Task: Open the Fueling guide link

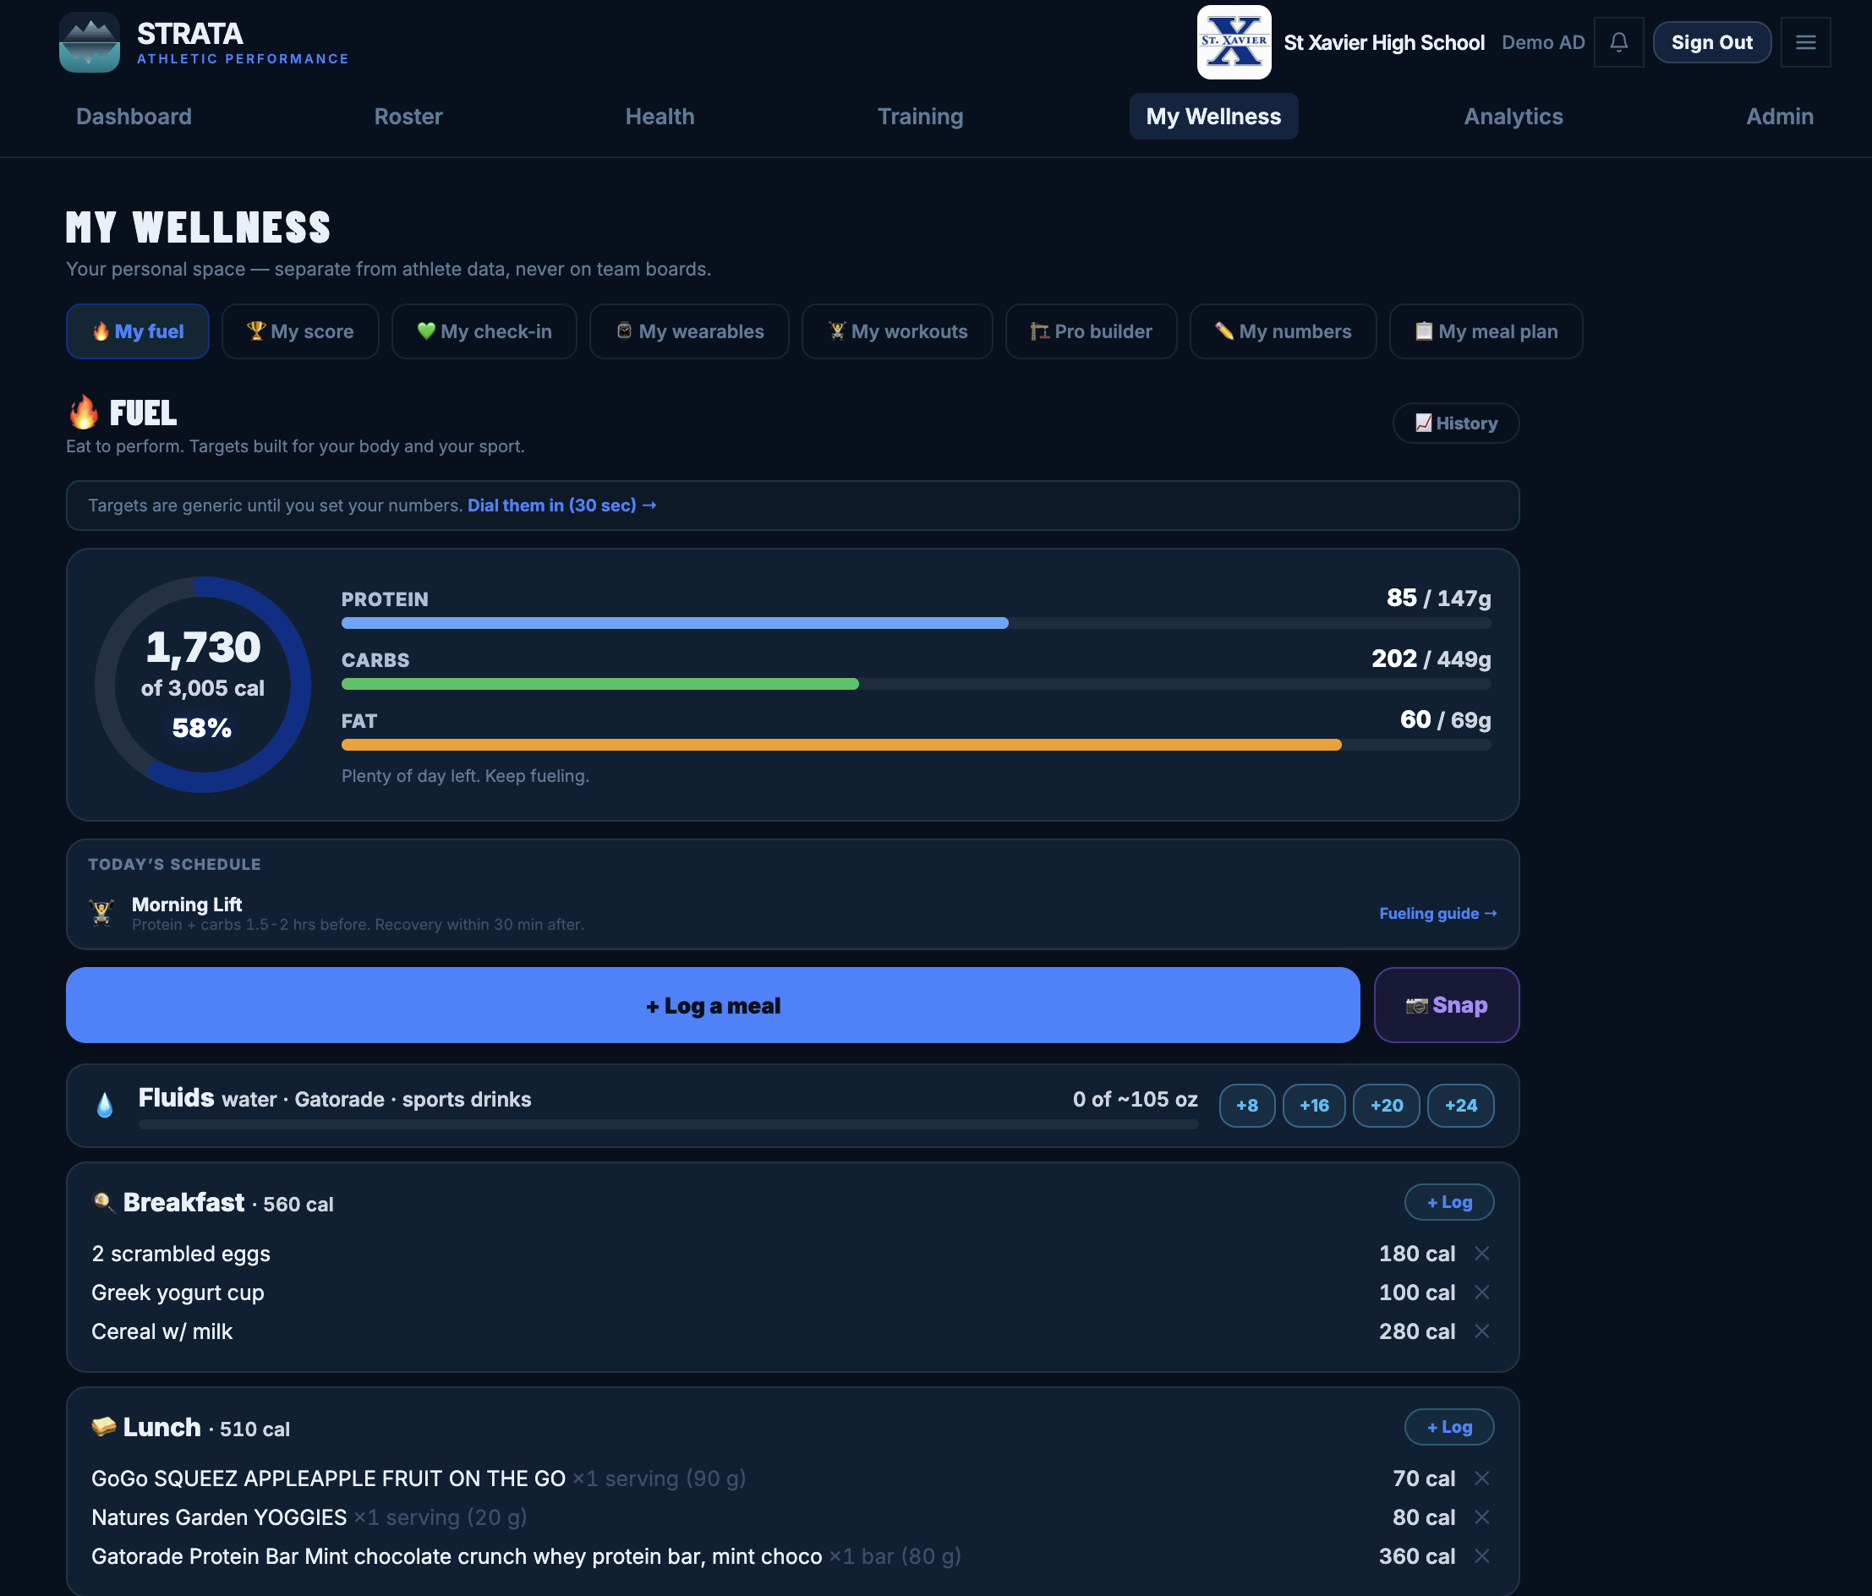Action: (1437, 913)
